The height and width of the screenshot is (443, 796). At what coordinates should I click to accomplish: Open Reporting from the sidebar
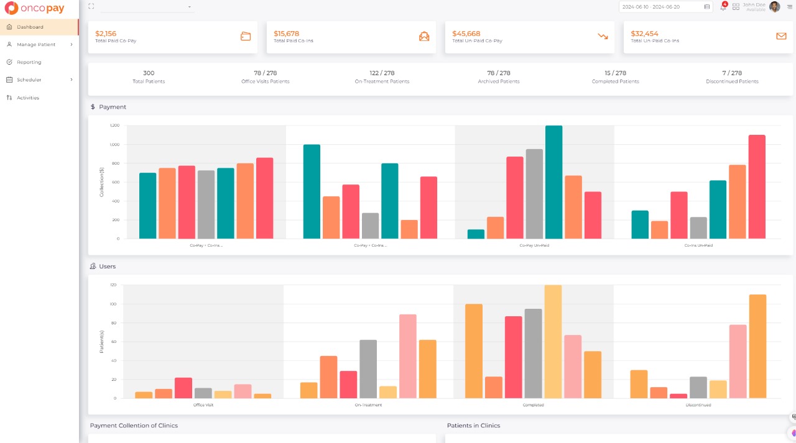[29, 62]
